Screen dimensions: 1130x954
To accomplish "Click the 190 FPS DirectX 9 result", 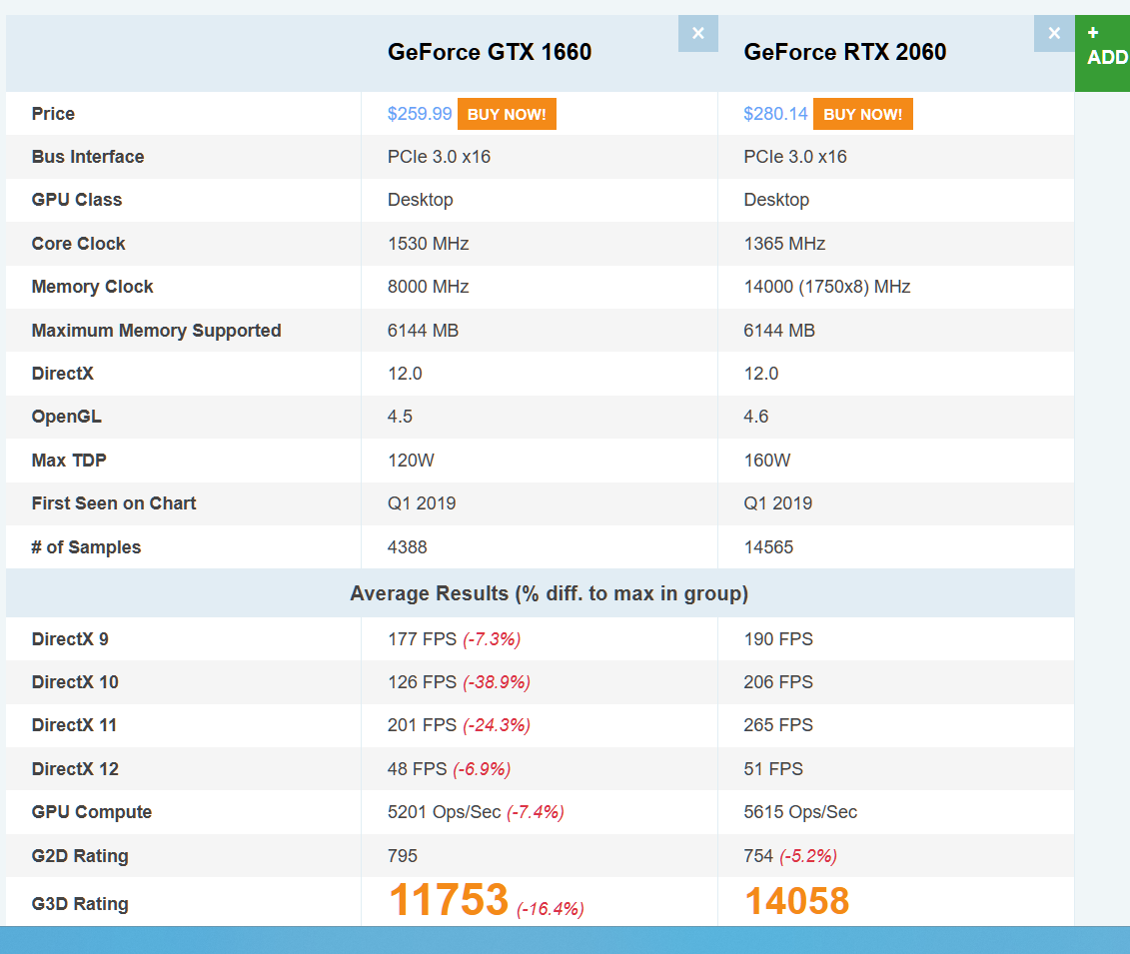I will click(x=778, y=639).
